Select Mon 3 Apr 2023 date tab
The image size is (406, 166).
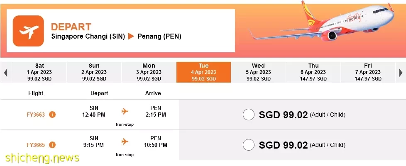(x=149, y=72)
